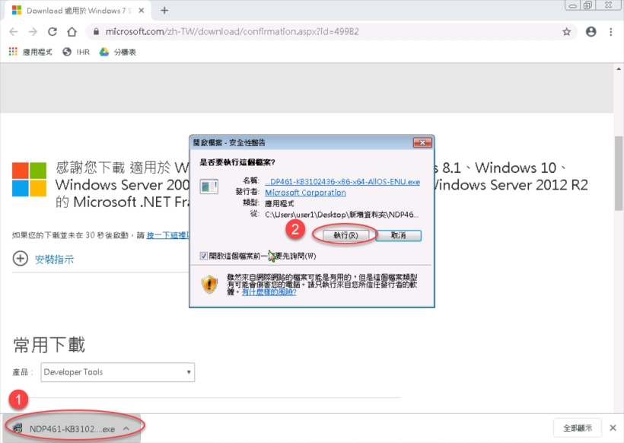Close the downloads bar with the X
Viewport: 624px width, 443px height.
613,428
